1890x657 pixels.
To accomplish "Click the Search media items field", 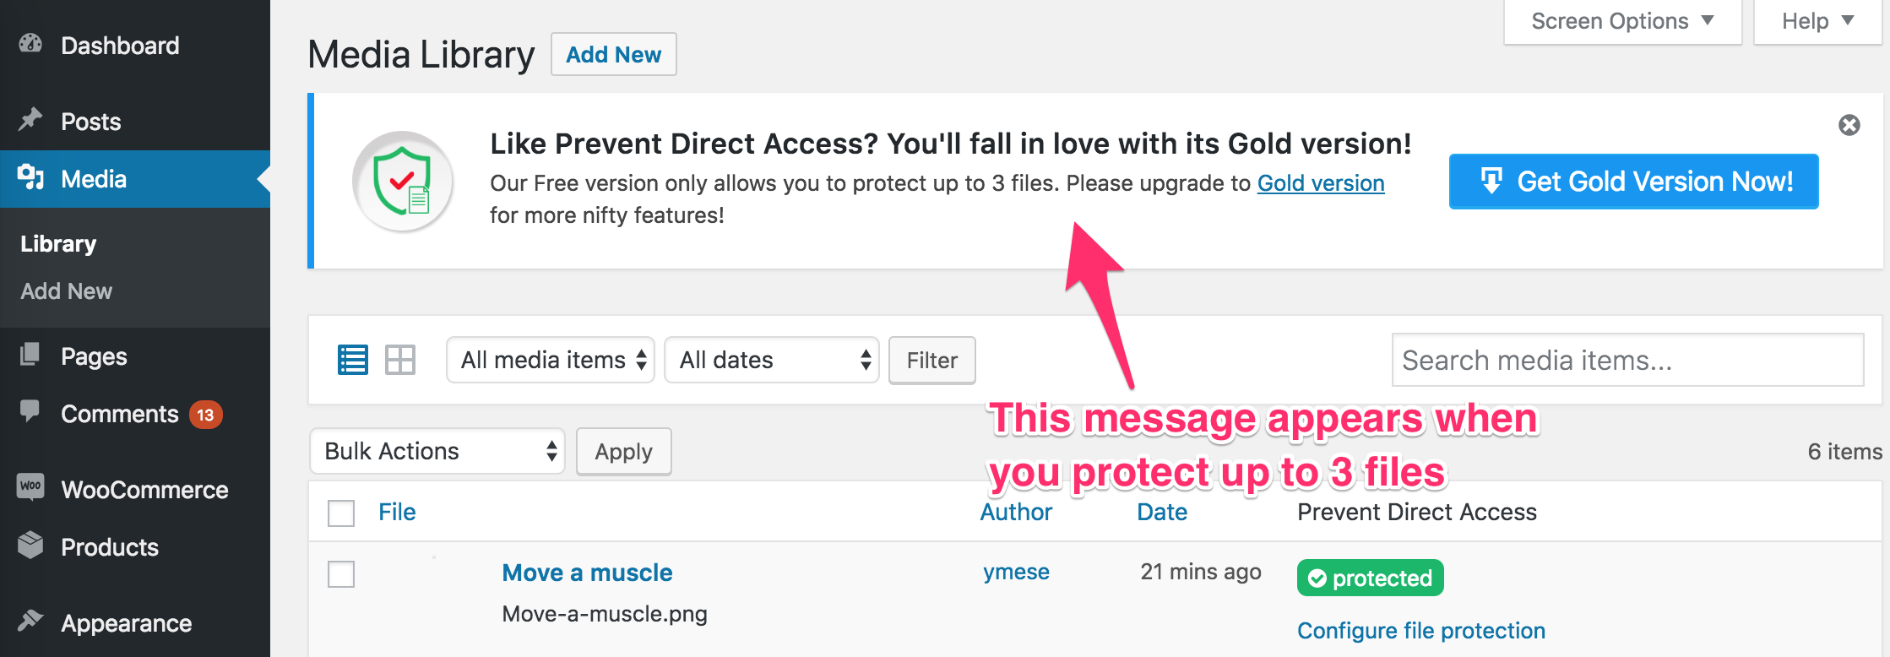I will pyautogui.click(x=1627, y=360).
